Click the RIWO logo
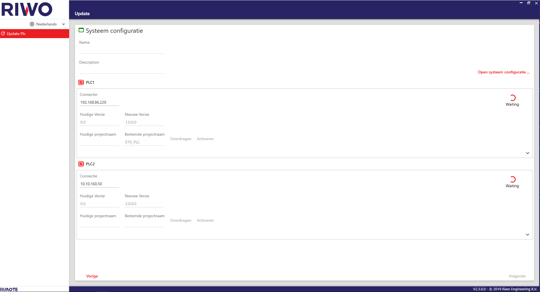This screenshot has height=292, width=540. [27, 9]
